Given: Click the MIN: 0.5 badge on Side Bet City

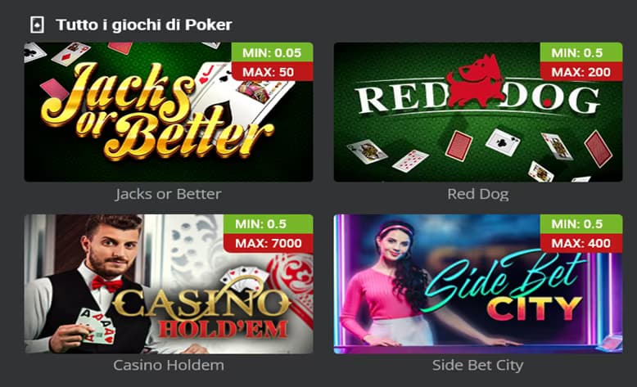Looking at the screenshot, I should [x=581, y=224].
